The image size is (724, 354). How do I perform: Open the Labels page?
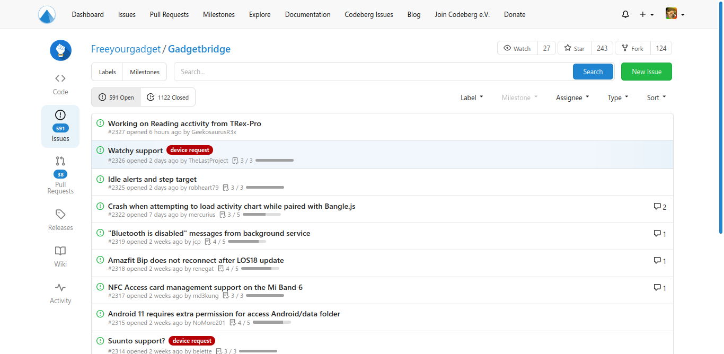coord(107,72)
